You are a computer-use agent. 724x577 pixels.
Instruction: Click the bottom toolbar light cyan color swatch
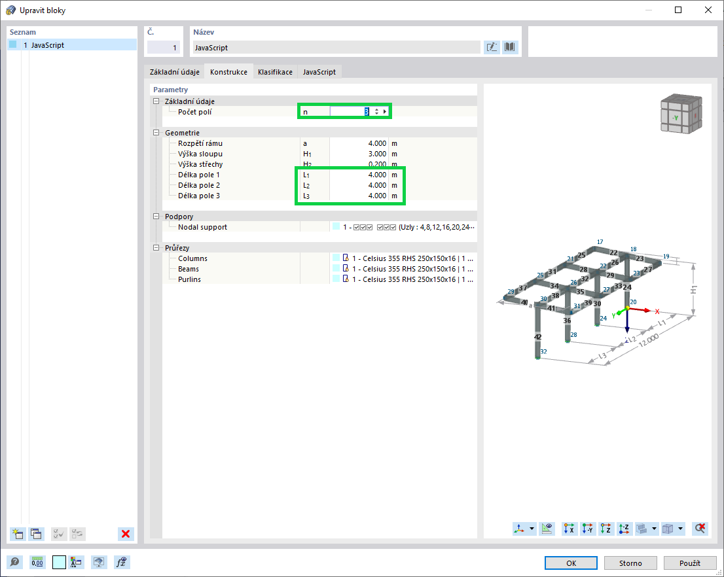pyautogui.click(x=59, y=562)
